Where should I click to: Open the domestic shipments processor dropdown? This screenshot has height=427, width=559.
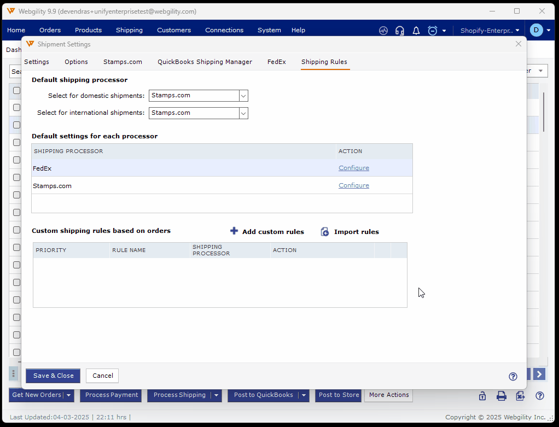tap(243, 96)
